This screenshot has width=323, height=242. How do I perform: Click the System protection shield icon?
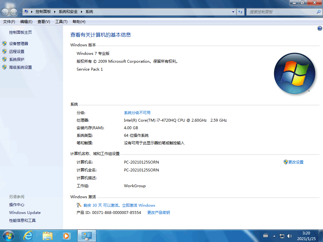pos(4,59)
